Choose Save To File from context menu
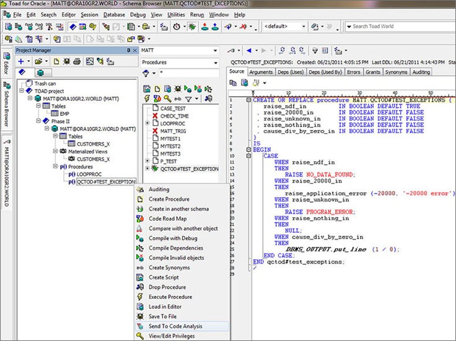 182,316
